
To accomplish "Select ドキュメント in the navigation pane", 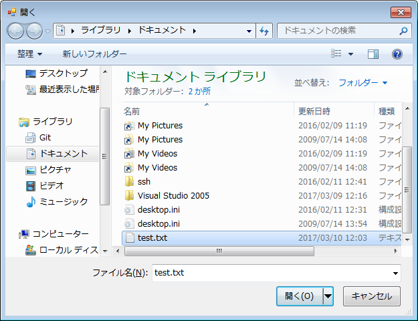I will 53,154.
